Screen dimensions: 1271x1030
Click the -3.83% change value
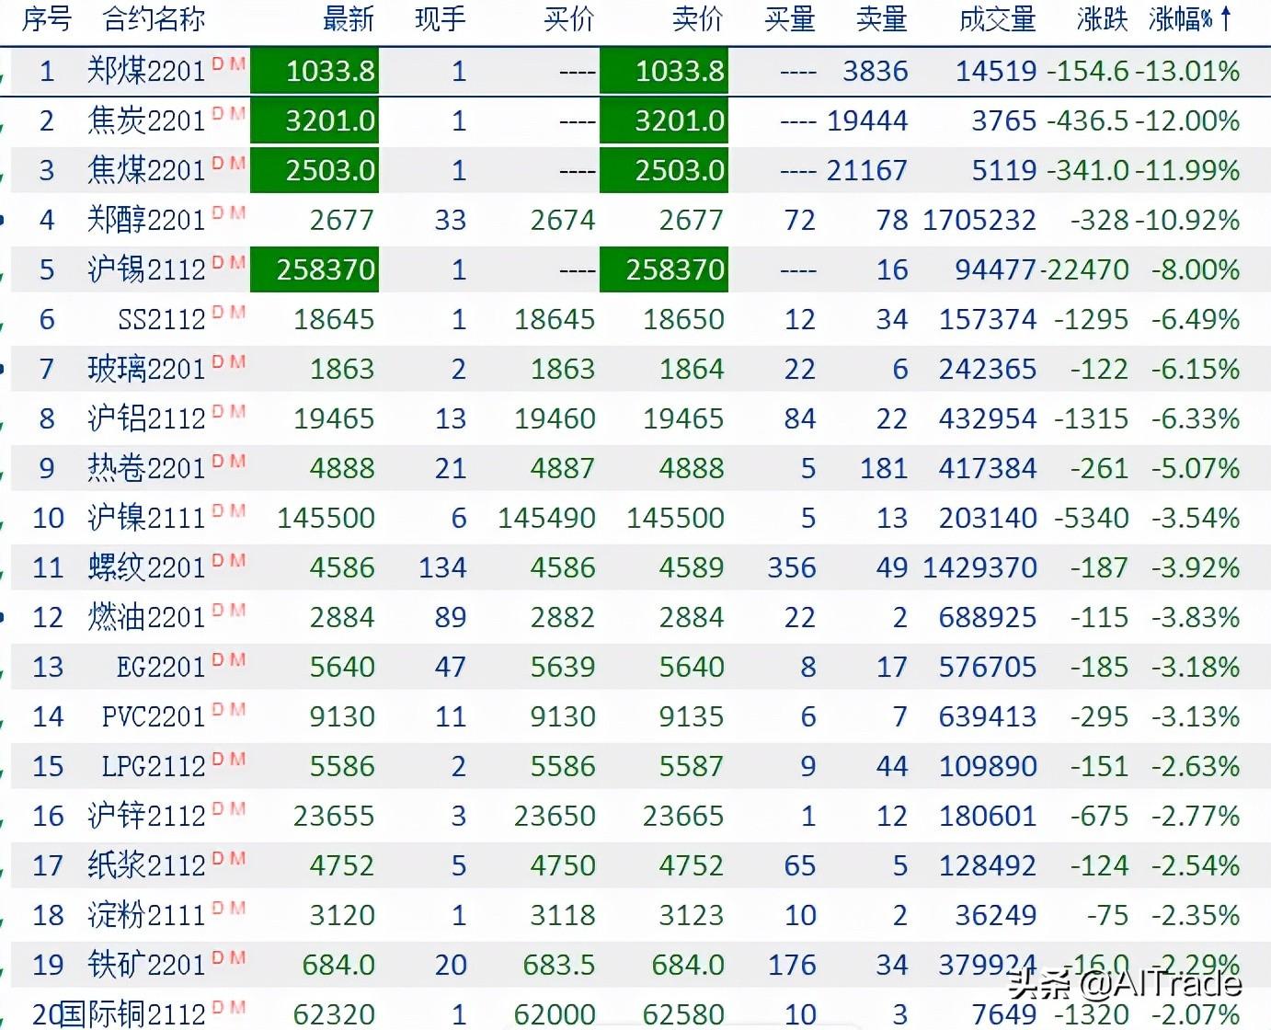[1196, 617]
